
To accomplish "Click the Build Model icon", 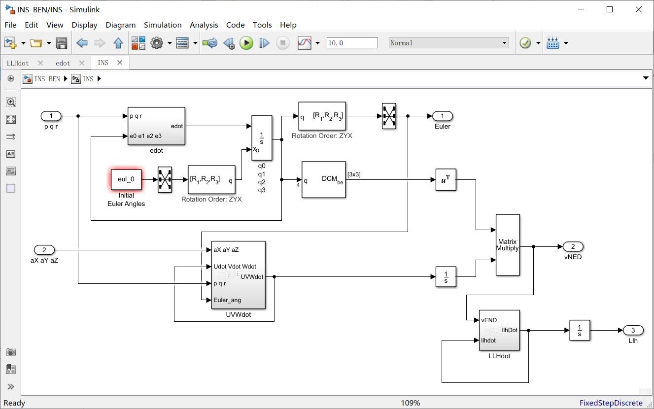I will pos(553,43).
